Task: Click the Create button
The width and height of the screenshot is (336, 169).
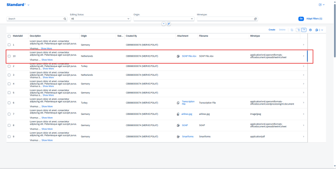Action: tap(272, 30)
